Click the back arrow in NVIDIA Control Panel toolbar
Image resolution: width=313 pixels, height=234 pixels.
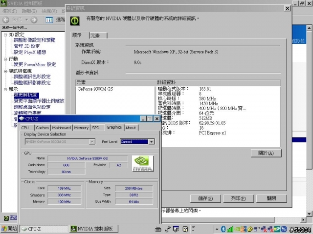(5, 19)
